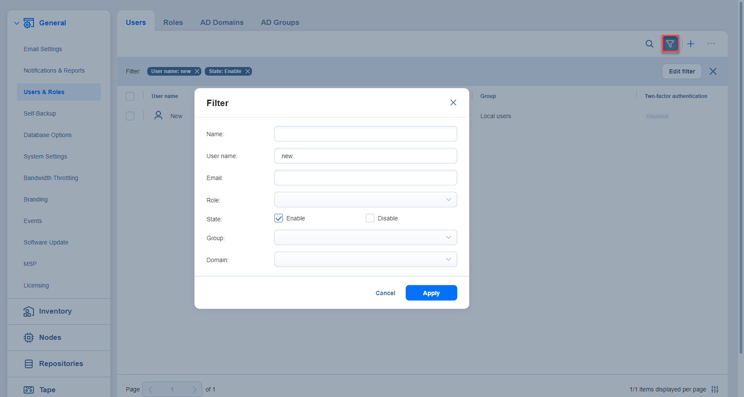Click the Email input field
This screenshot has height=397, width=744.
coord(365,178)
